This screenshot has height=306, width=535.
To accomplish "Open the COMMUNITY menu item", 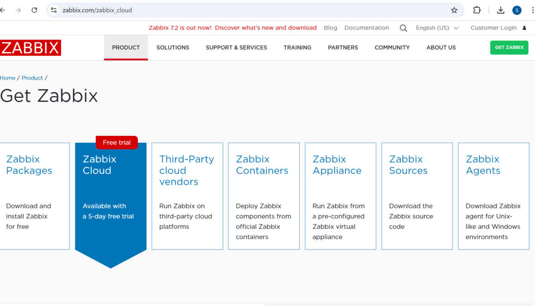I will pos(392,47).
